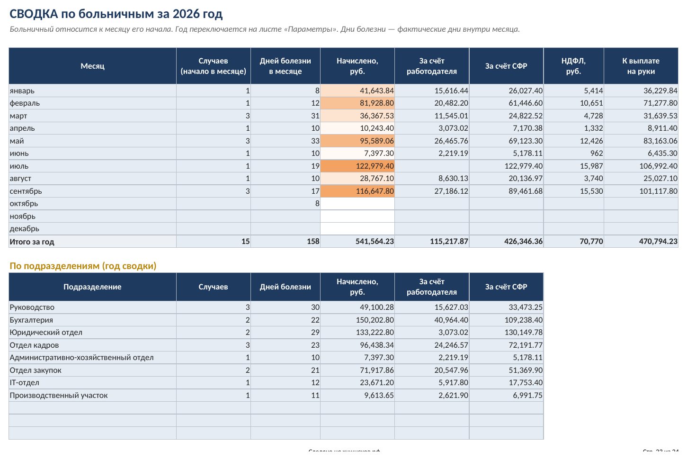Select the Отдел кадров employer amount 24,246.57
The height and width of the screenshot is (460, 687).
point(432,345)
